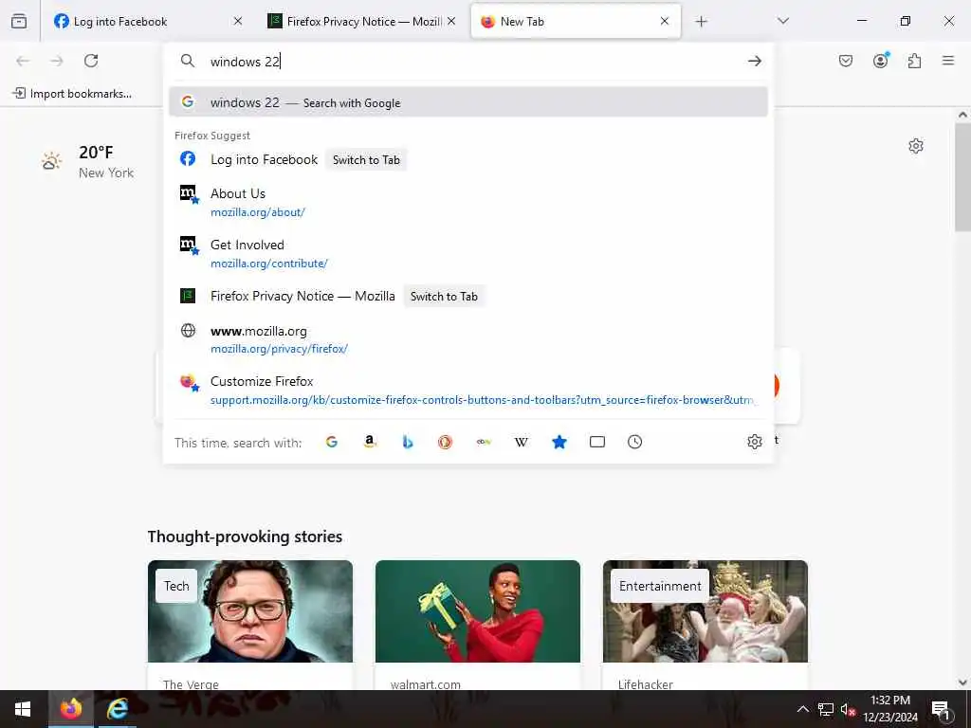Open the Customize Firefox suggestion
Viewport: 971px width, 728px height.
[x=468, y=390]
